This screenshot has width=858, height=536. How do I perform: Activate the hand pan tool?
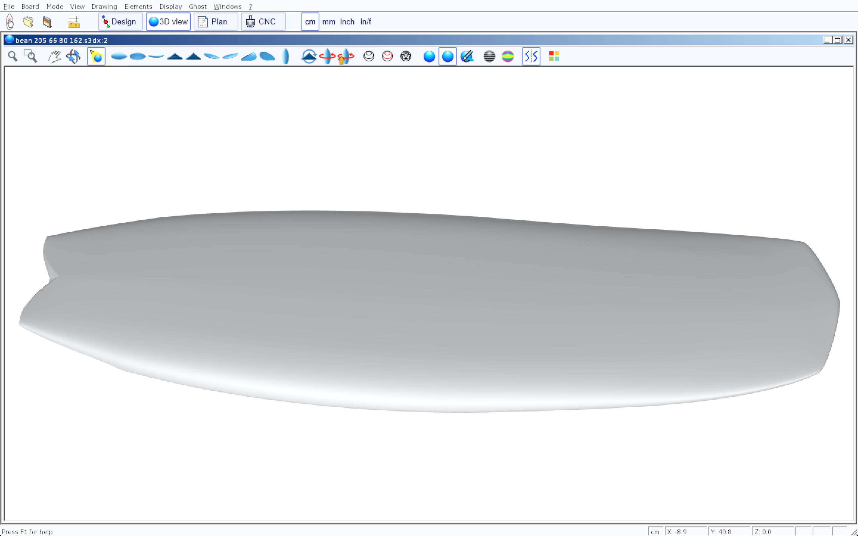pyautogui.click(x=54, y=56)
